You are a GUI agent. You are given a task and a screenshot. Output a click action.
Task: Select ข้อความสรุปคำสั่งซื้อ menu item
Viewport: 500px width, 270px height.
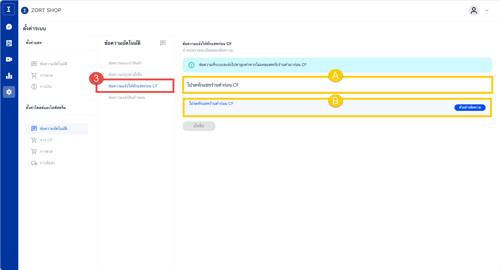pos(125,75)
